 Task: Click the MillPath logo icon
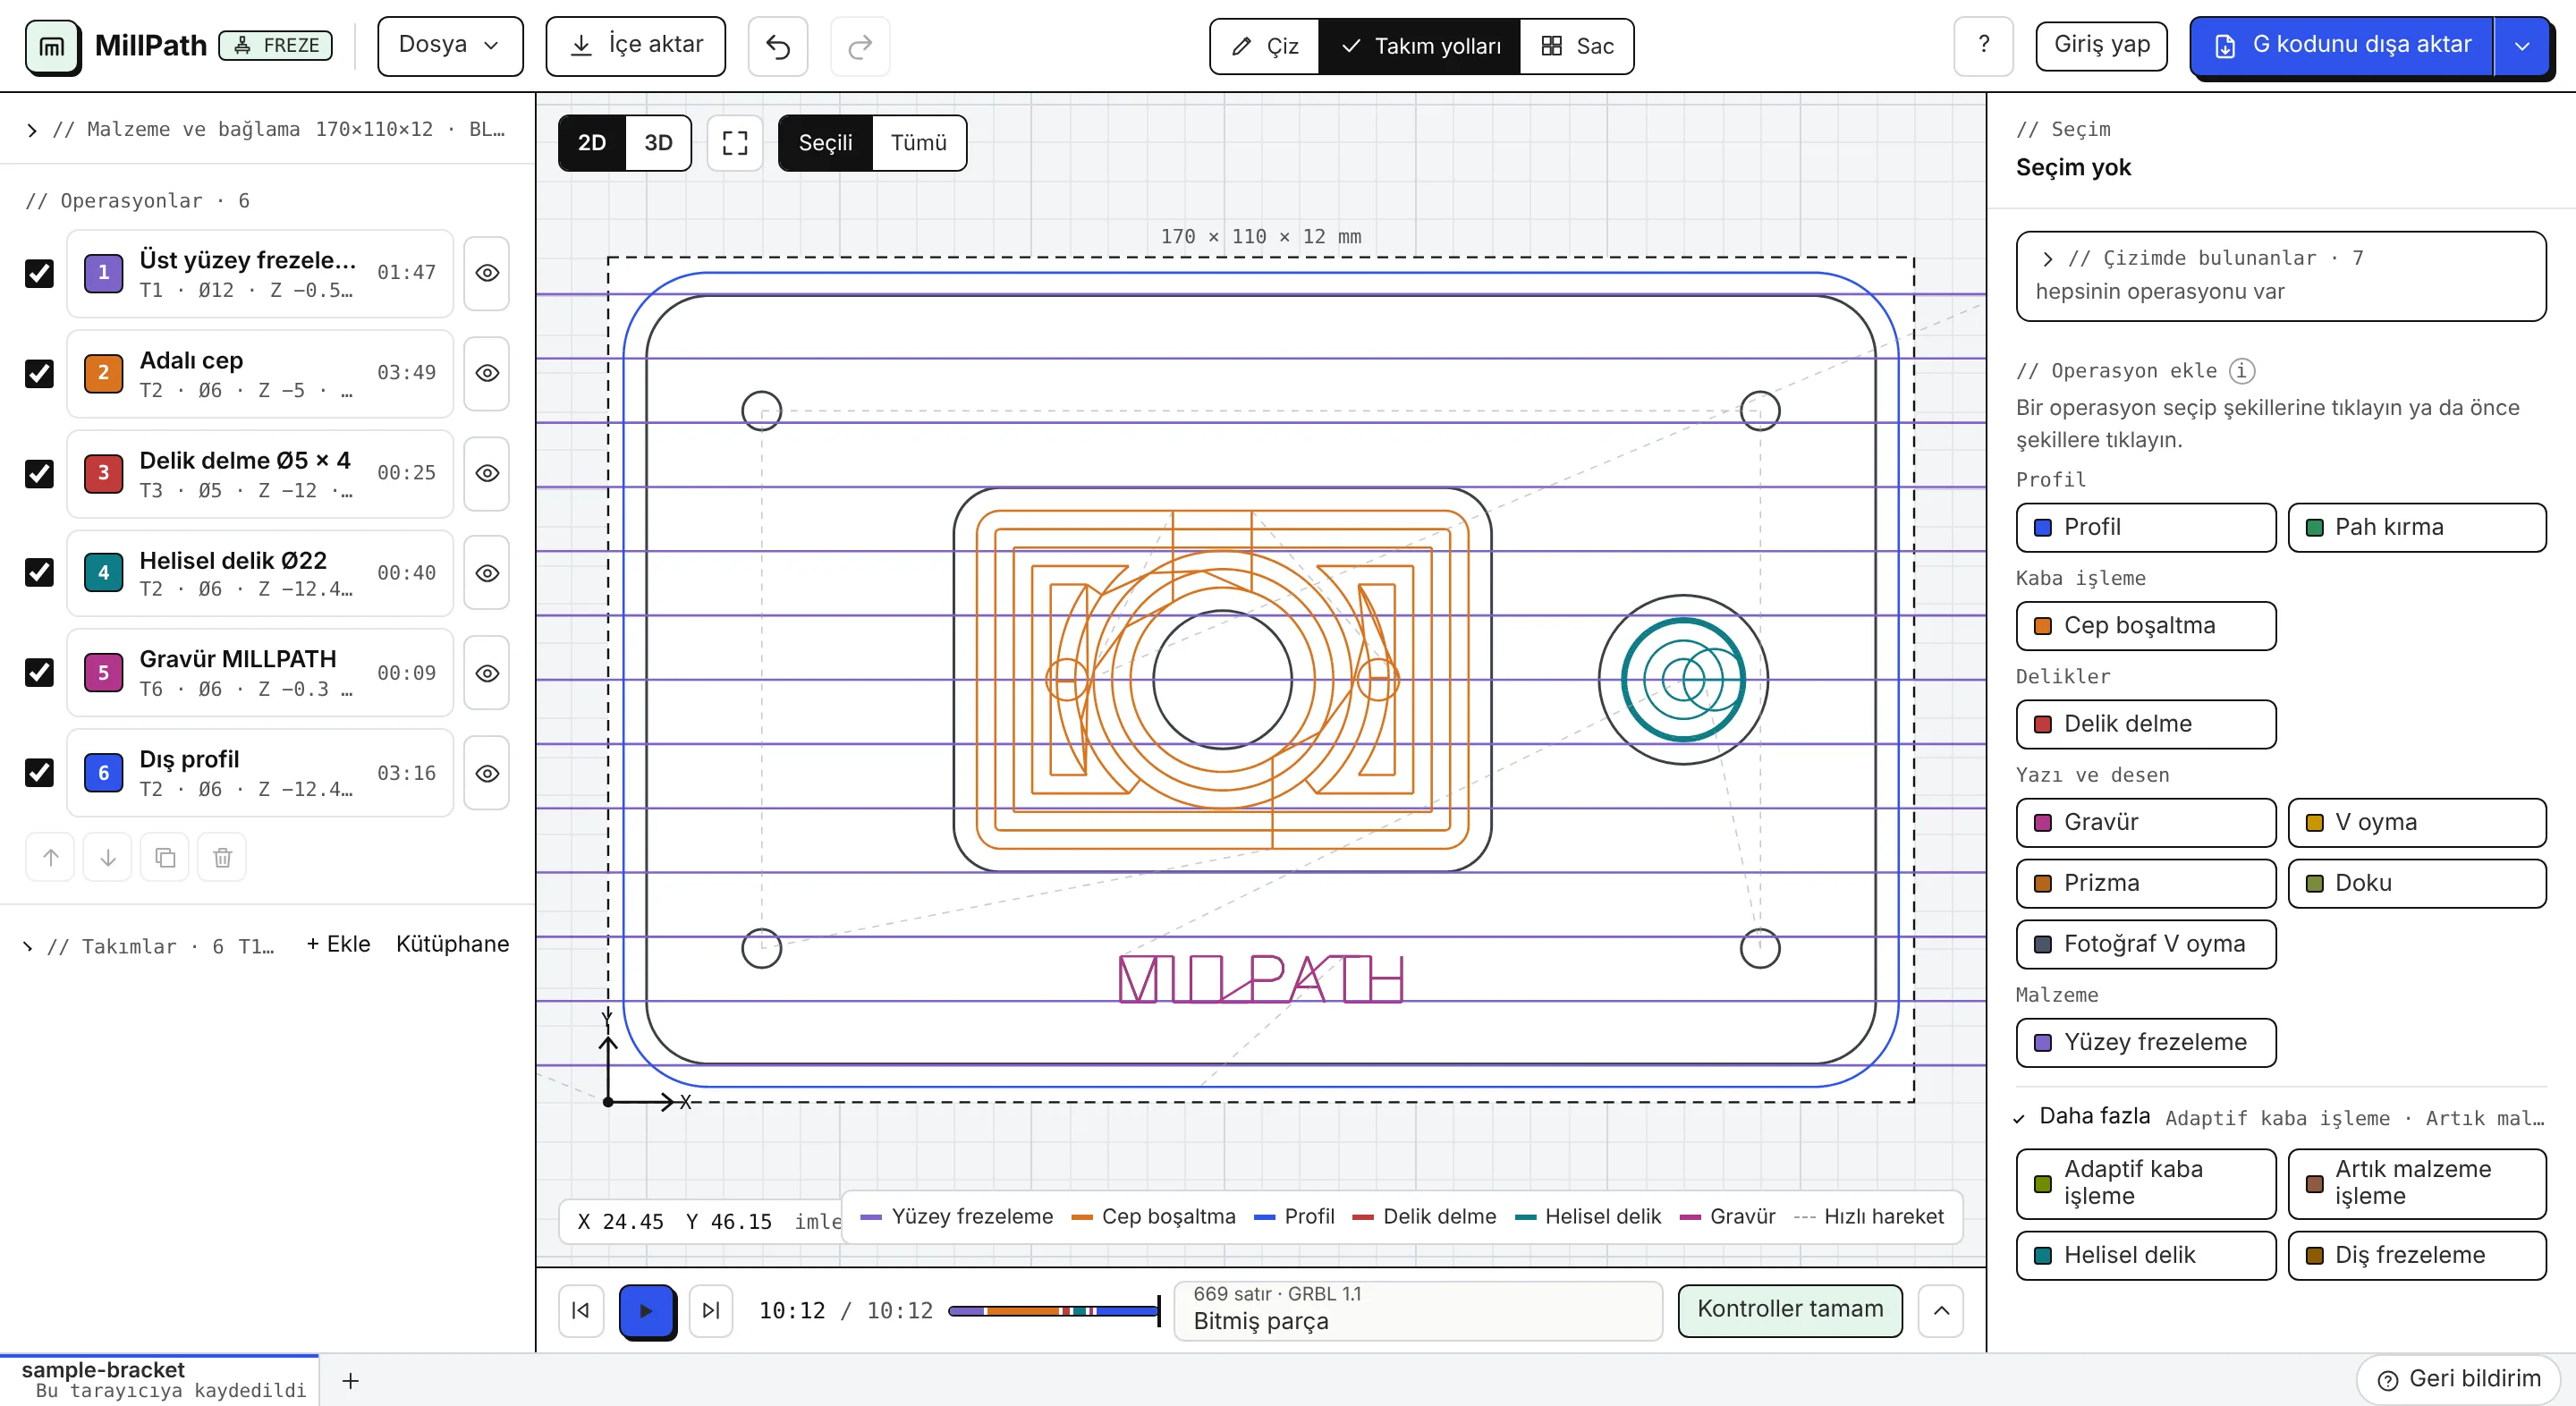(52, 46)
